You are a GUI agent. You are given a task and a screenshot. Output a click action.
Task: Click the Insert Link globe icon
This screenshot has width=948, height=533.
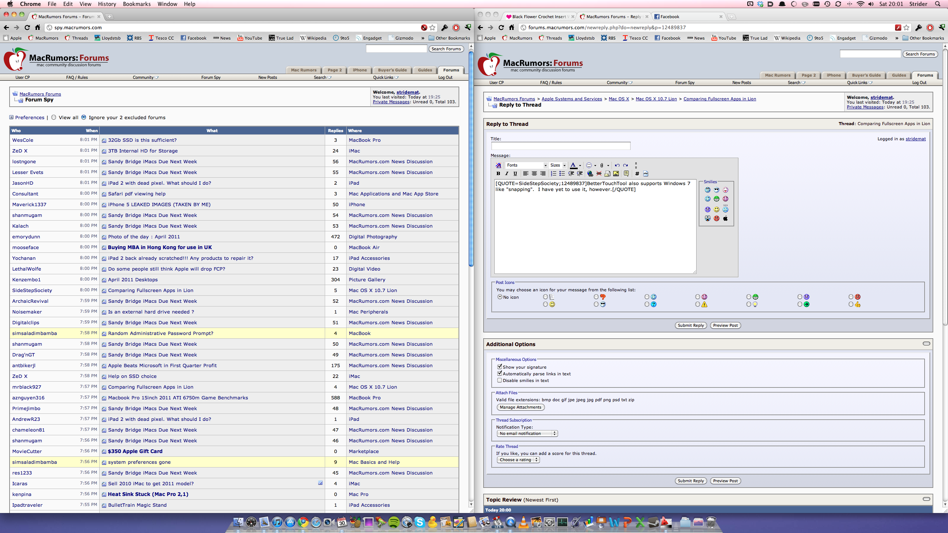coord(590,174)
